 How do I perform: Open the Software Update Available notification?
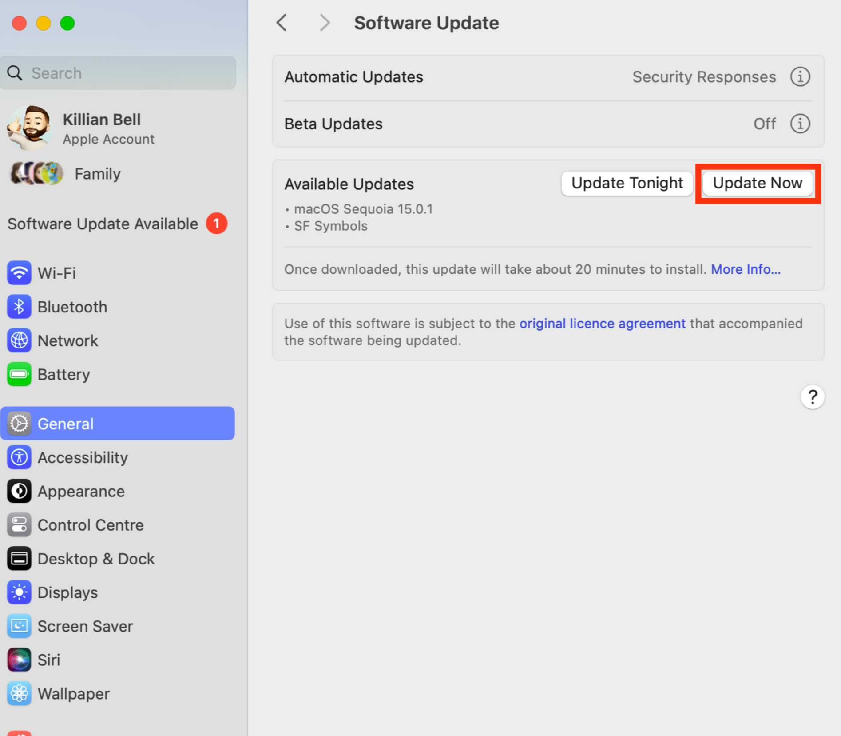pos(103,224)
